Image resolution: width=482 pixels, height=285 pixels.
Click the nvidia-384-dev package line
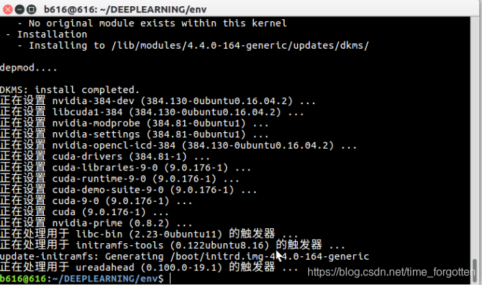(x=157, y=101)
